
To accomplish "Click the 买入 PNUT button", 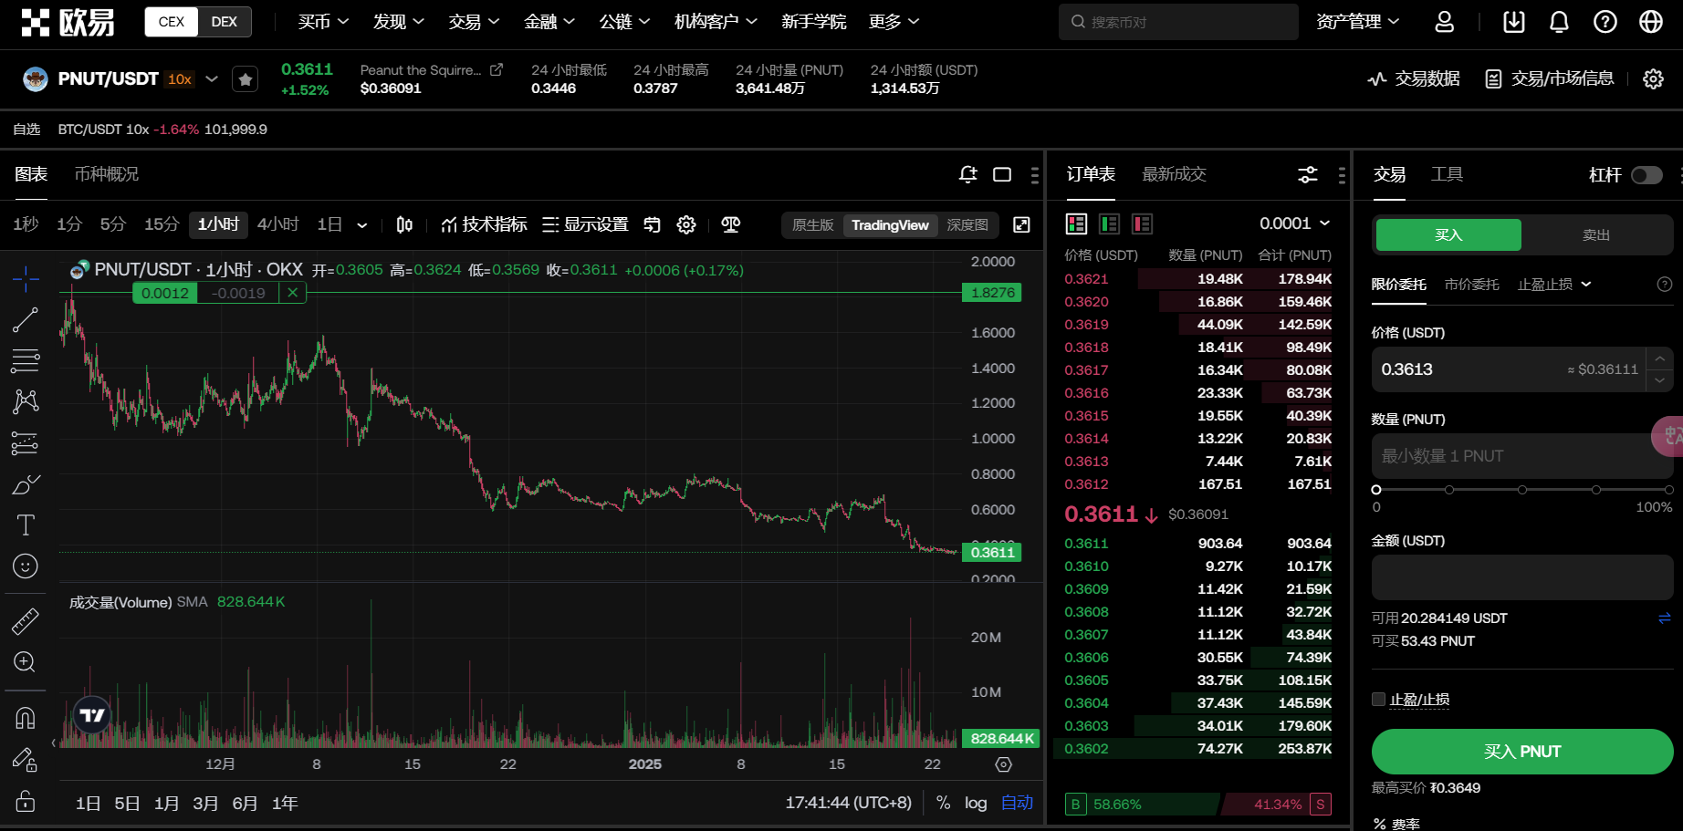I will coord(1522,752).
